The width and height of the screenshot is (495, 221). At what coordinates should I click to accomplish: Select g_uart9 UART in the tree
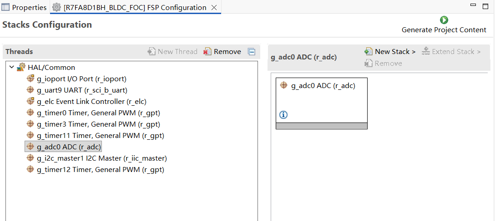click(x=82, y=90)
